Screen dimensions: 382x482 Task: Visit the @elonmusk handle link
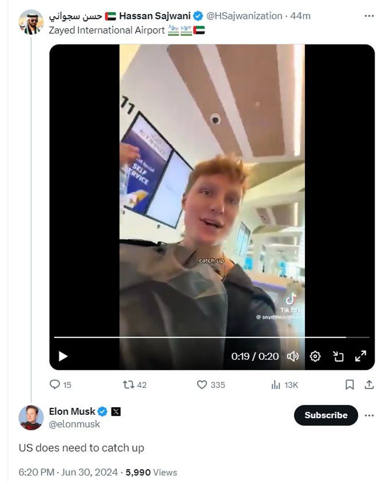74,424
